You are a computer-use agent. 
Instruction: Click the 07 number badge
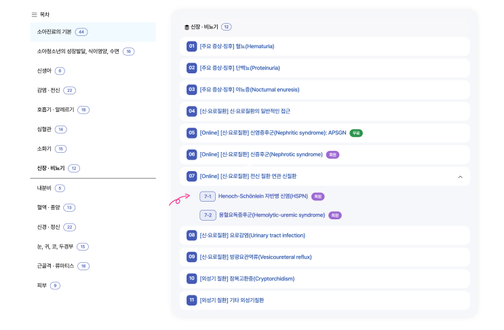[191, 177]
